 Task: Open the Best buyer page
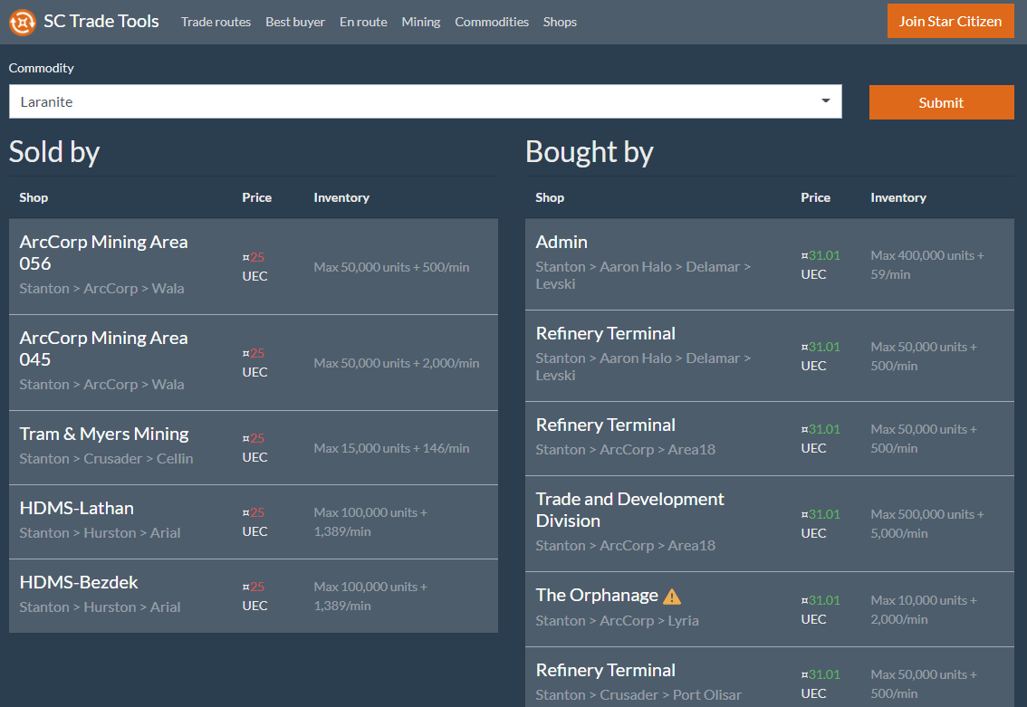(x=294, y=22)
